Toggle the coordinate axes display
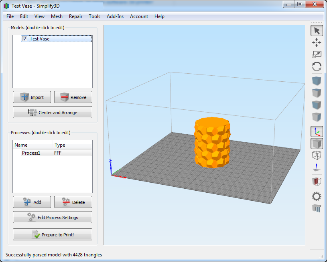 pyautogui.click(x=317, y=131)
